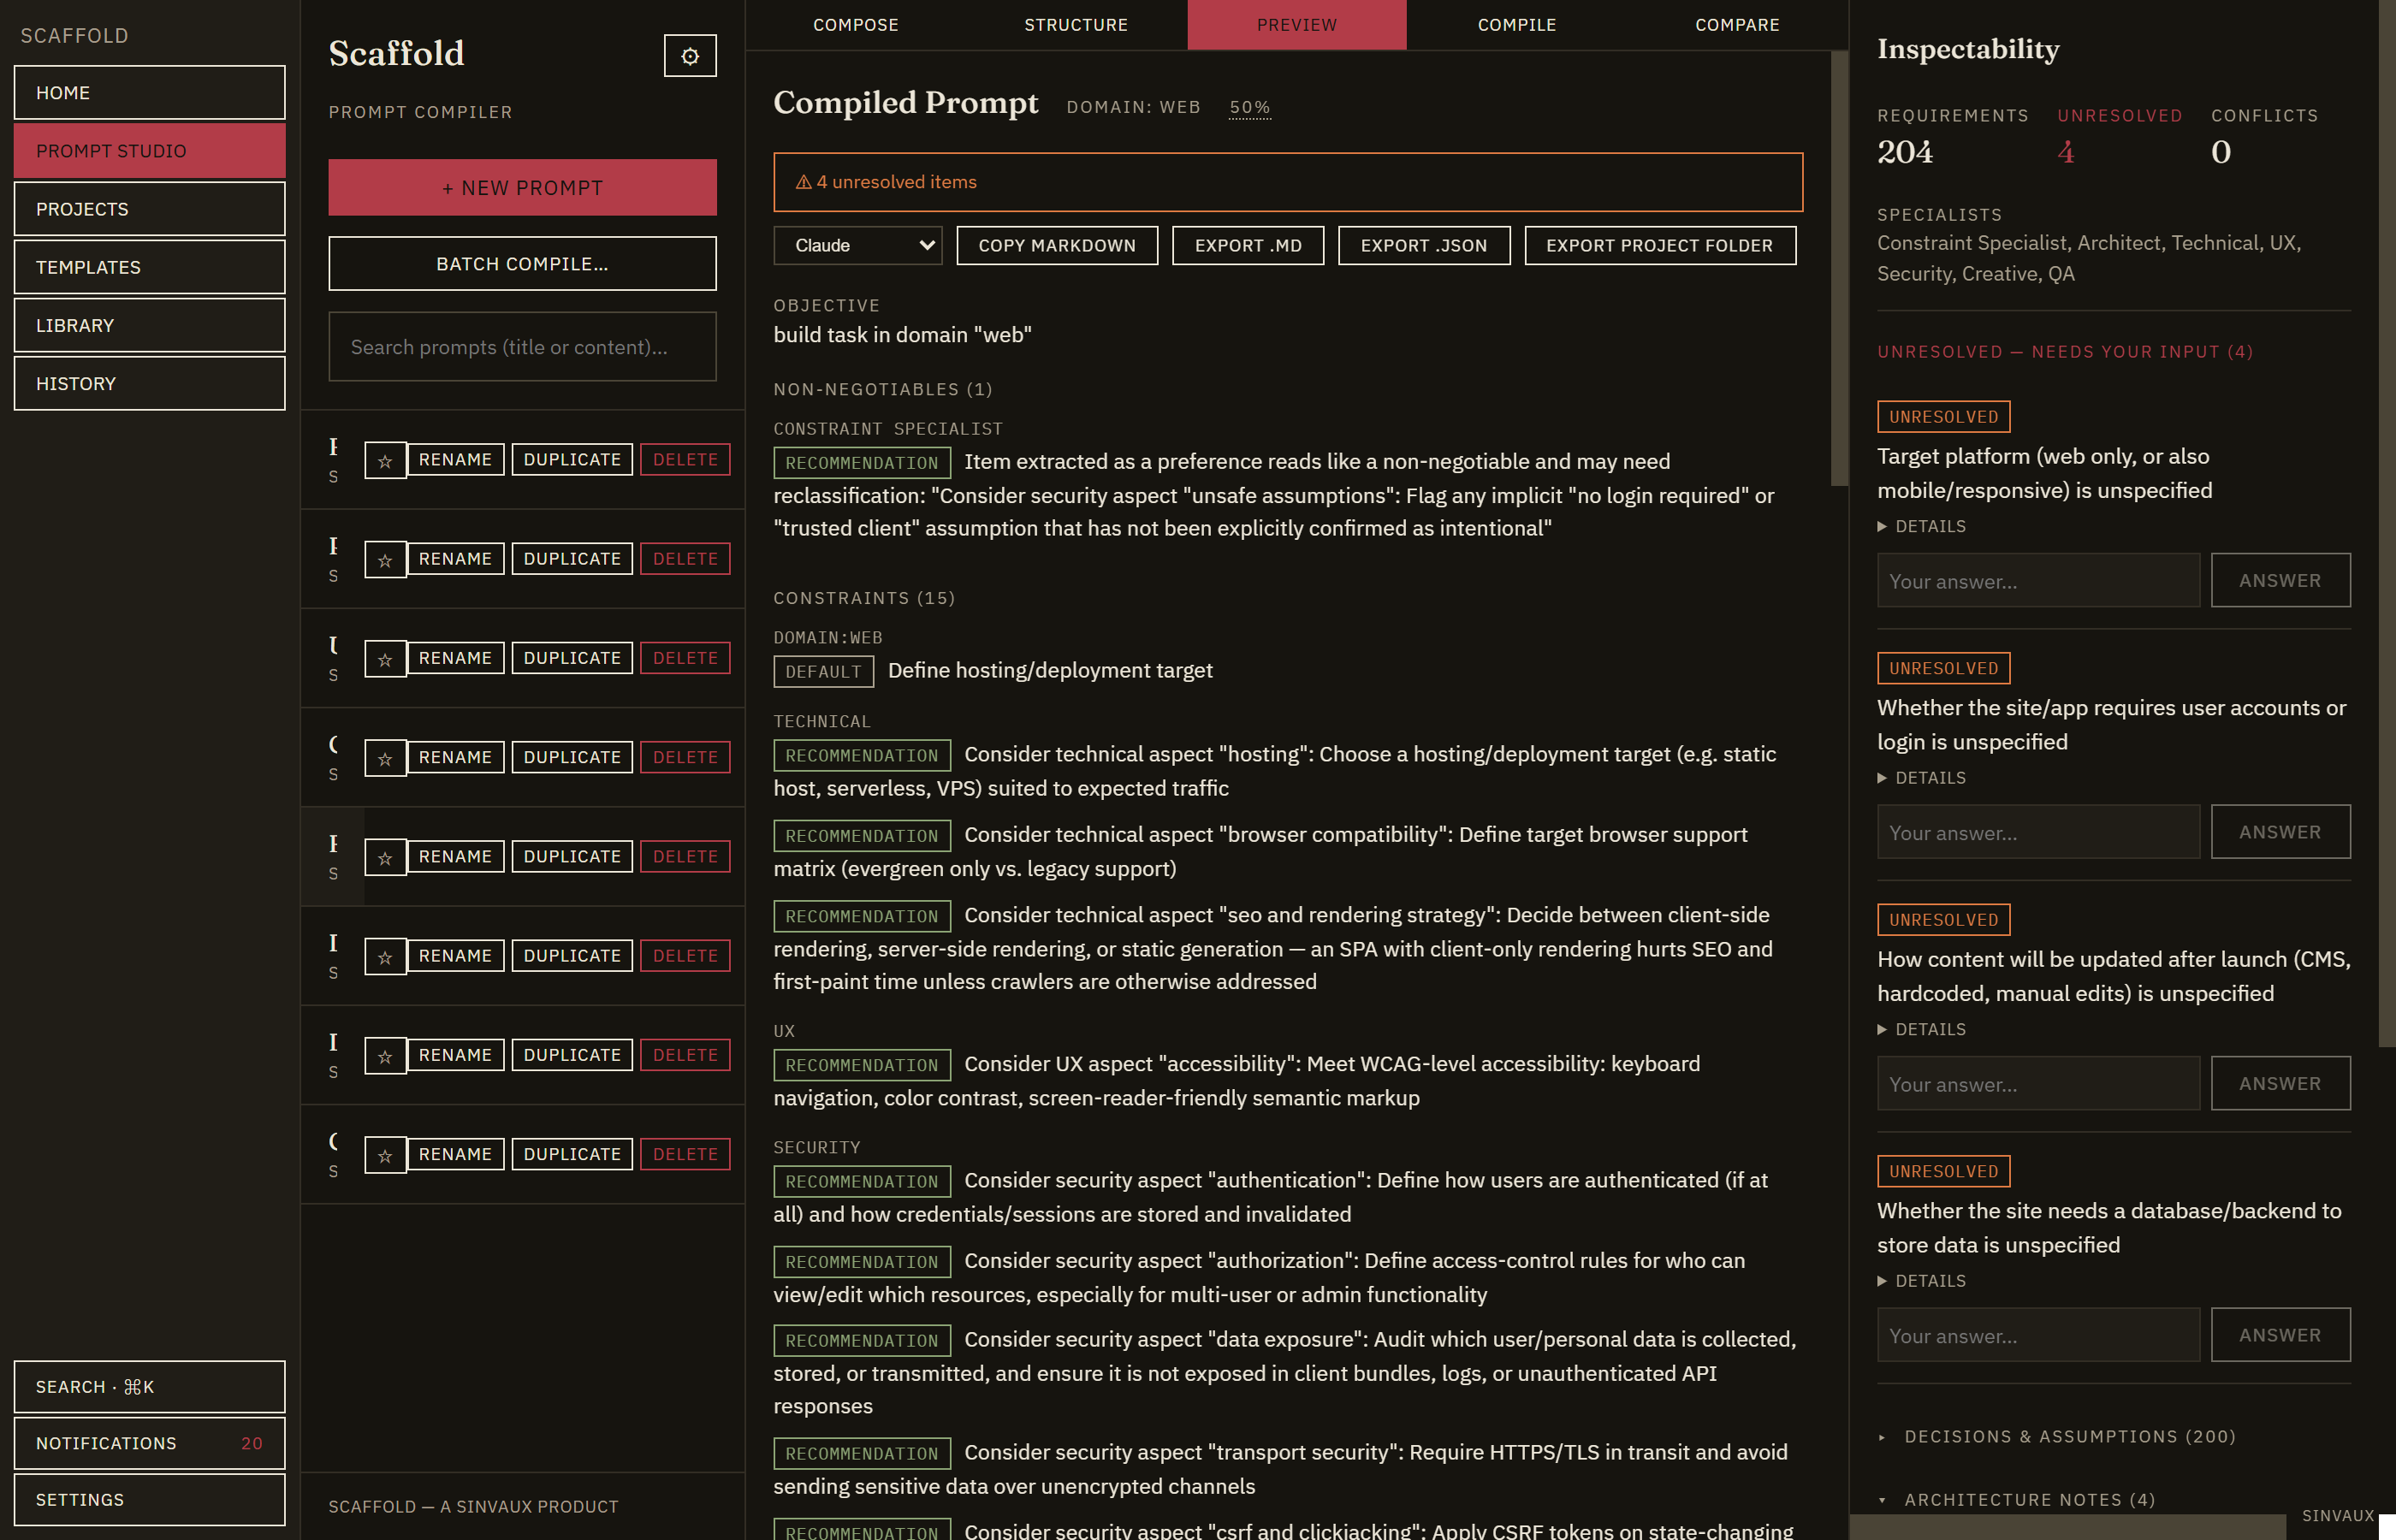Screen dimensions: 2396x1540
Task: Expand DETAILS under database/backend item
Action: click(x=1921, y=1280)
